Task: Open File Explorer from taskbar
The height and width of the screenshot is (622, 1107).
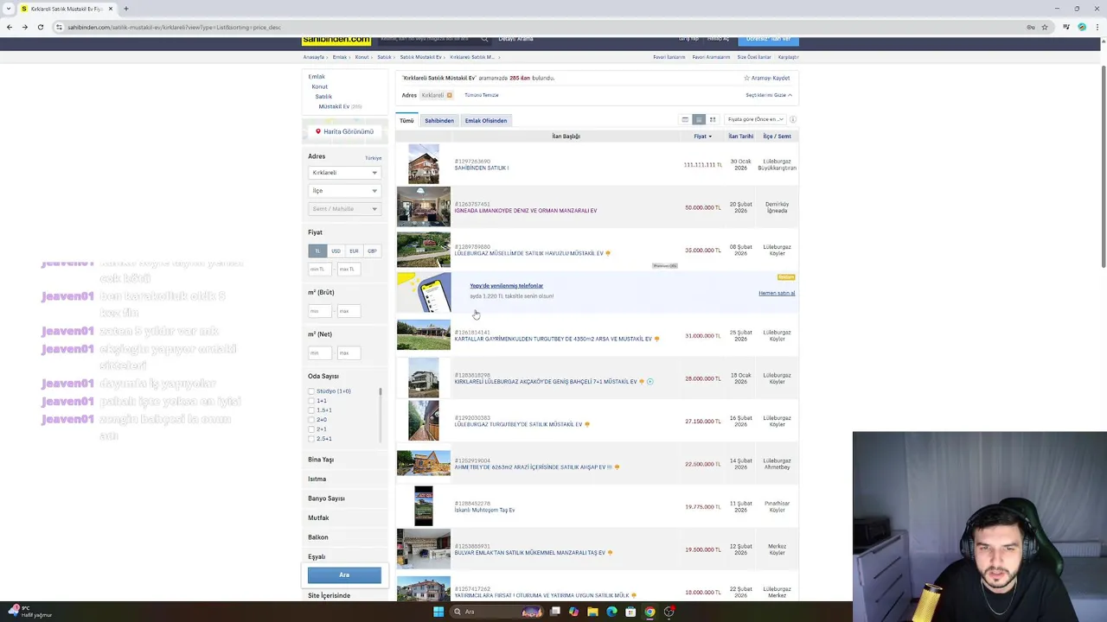Action: 592,612
